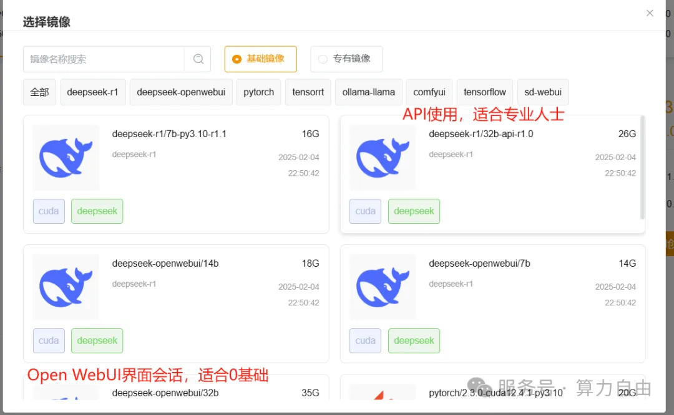Click deepseek-openwebui/14b whale logo
674x415 pixels.
click(66, 287)
